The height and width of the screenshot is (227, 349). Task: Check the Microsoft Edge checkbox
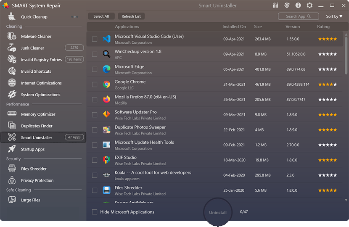tap(95, 69)
